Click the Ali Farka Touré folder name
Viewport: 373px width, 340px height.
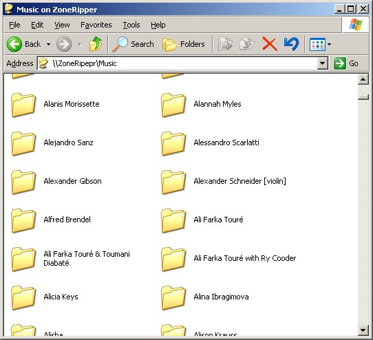click(218, 220)
